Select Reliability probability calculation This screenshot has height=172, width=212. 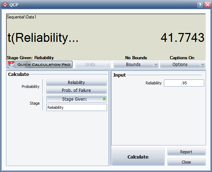(x=76, y=83)
